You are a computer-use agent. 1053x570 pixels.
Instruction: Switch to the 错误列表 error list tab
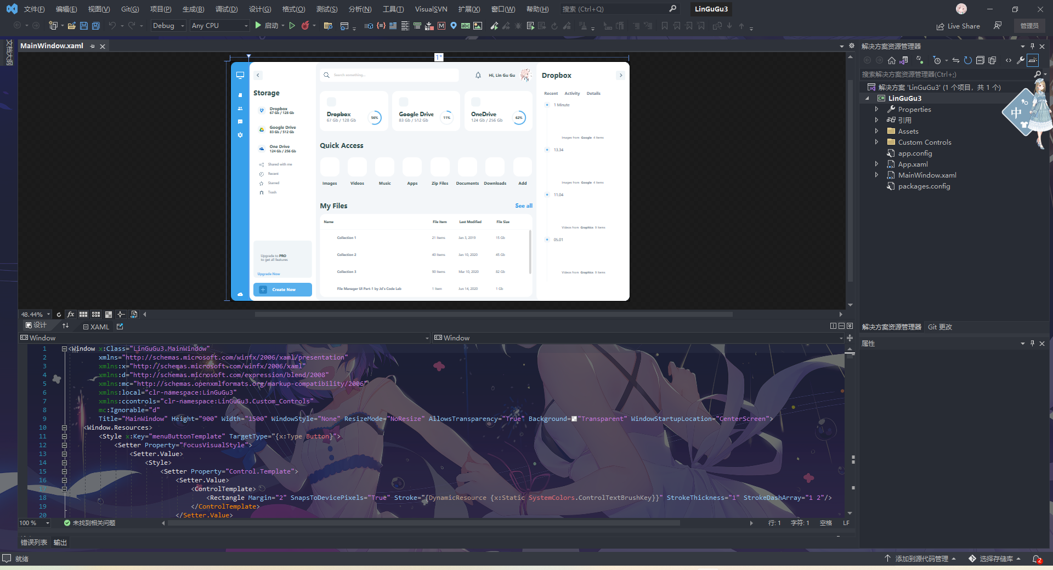pyautogui.click(x=34, y=543)
